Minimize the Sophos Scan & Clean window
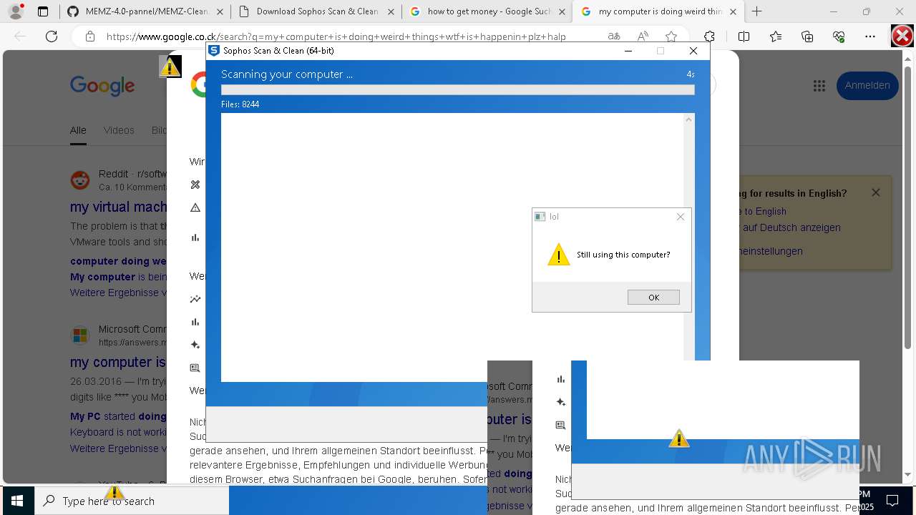 point(628,51)
